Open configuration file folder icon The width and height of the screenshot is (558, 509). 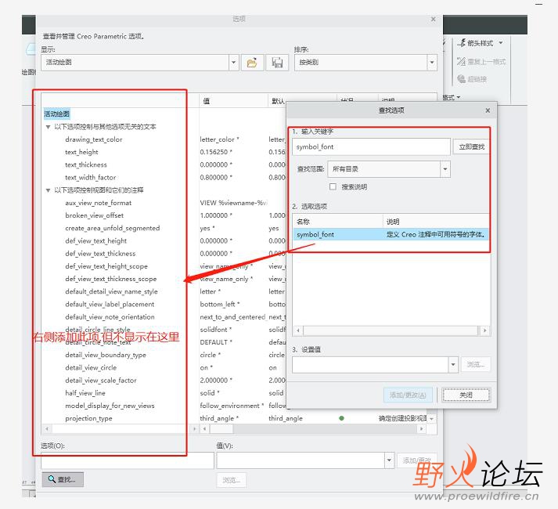252,63
